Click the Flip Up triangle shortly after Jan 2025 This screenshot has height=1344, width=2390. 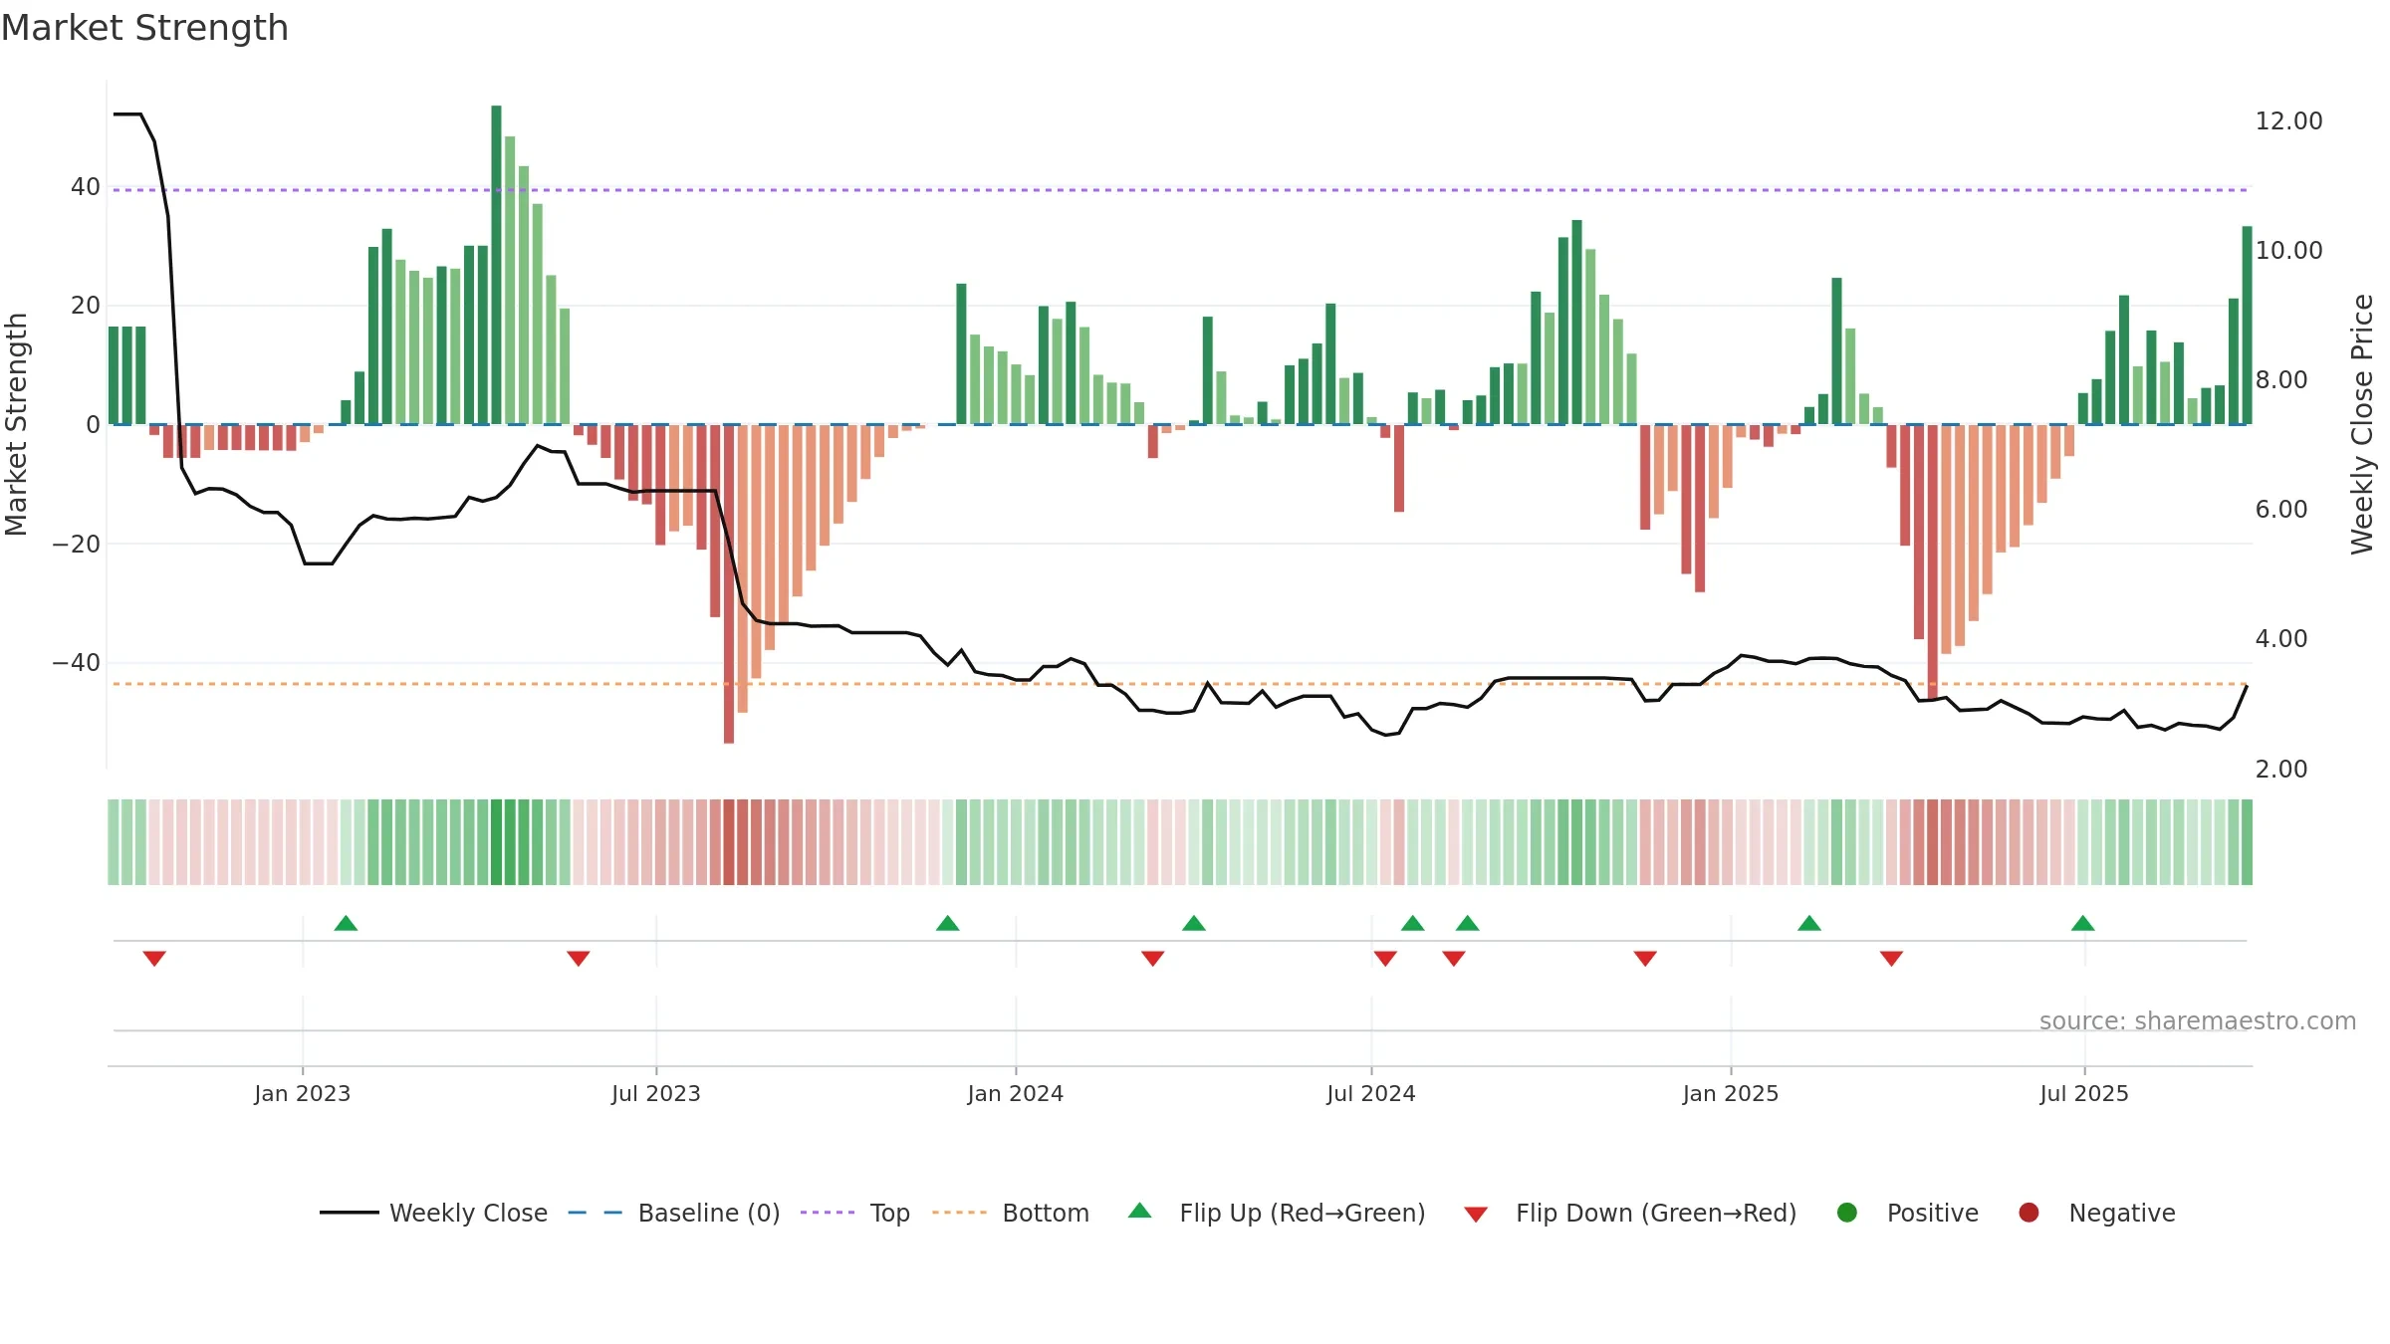pos(1809,923)
